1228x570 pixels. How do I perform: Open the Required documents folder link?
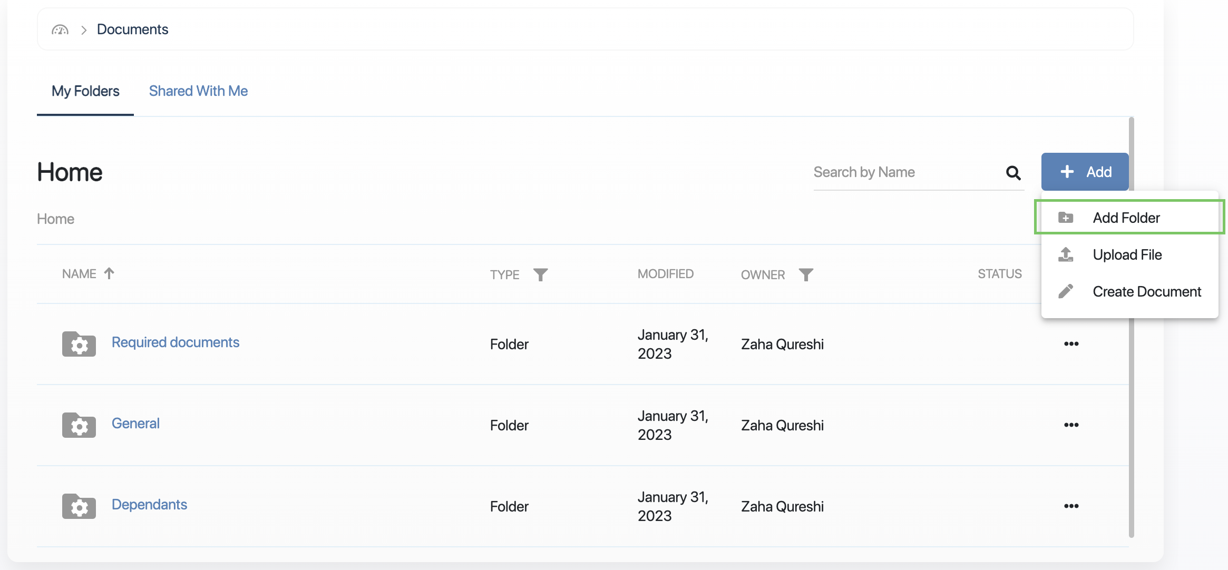coord(176,342)
